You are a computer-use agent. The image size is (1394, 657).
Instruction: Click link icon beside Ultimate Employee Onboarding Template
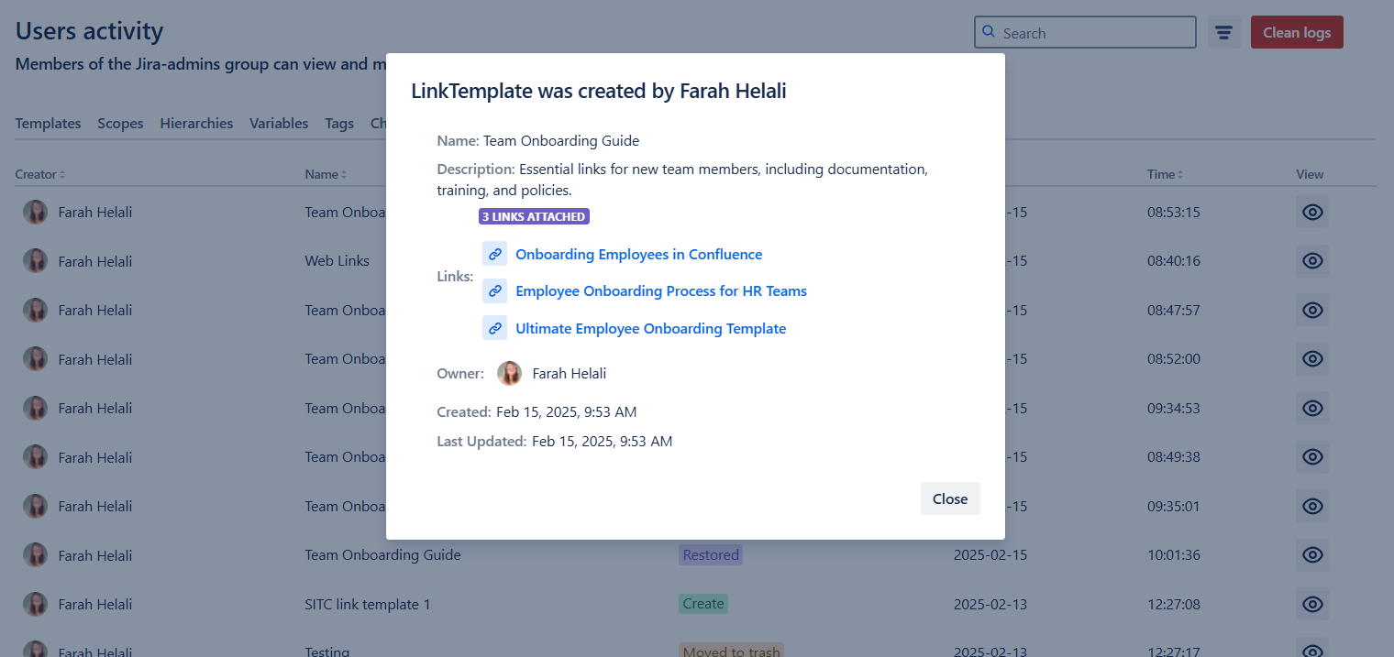(x=494, y=328)
